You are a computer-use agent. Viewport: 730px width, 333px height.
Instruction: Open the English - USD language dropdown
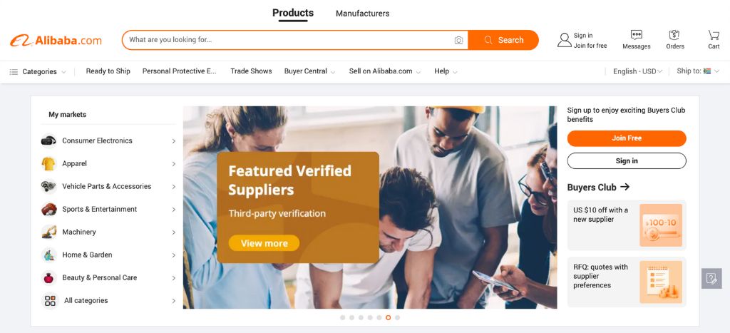point(637,71)
